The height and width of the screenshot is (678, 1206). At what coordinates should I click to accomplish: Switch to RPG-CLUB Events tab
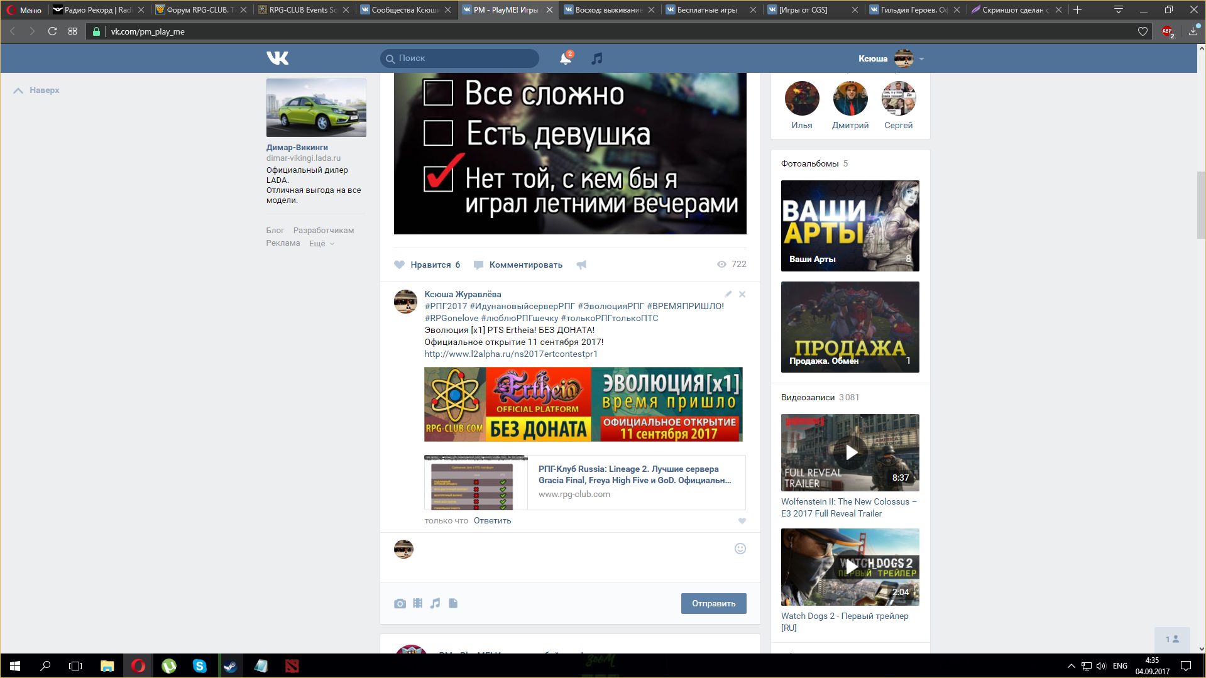(304, 10)
